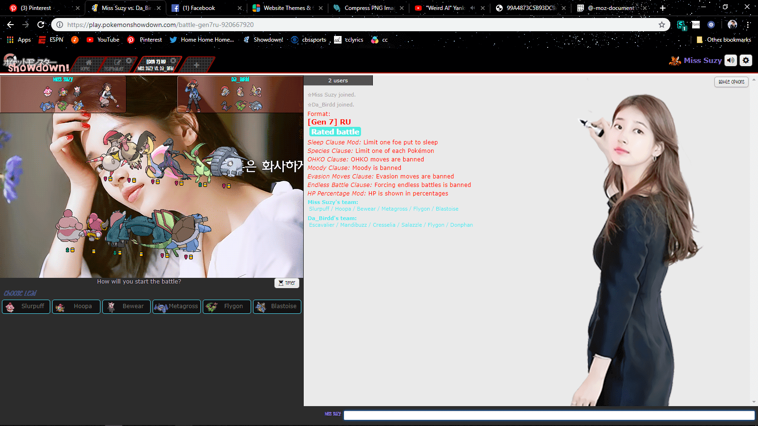The width and height of the screenshot is (758, 426).
Task: Open the Chrome profile avatar
Action: [732, 25]
